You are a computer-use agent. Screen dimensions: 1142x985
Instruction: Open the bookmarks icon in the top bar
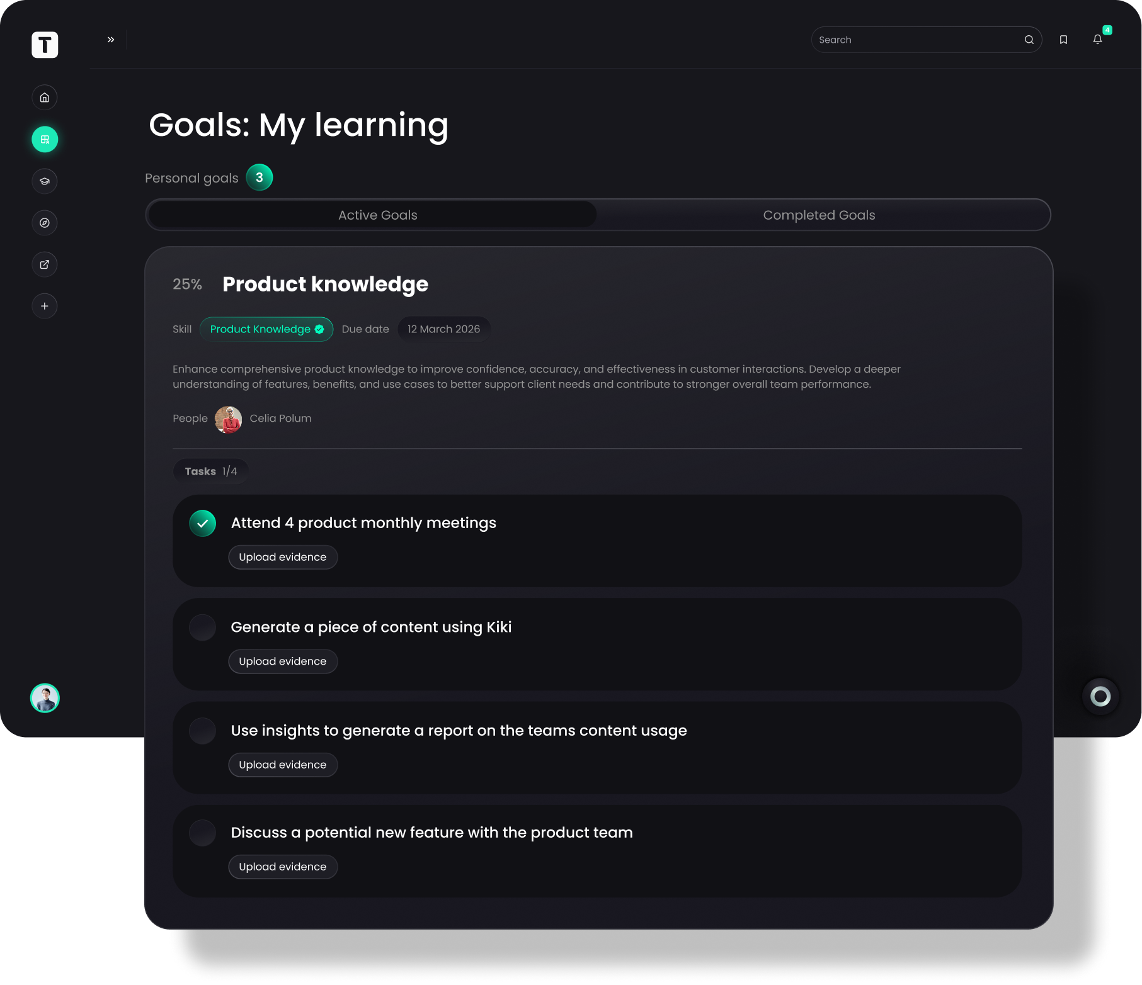click(1063, 39)
